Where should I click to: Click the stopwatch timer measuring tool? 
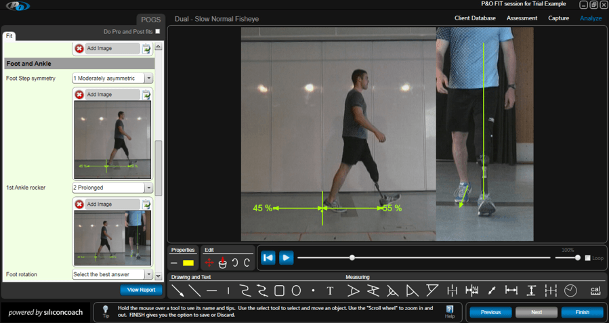pos(570,290)
